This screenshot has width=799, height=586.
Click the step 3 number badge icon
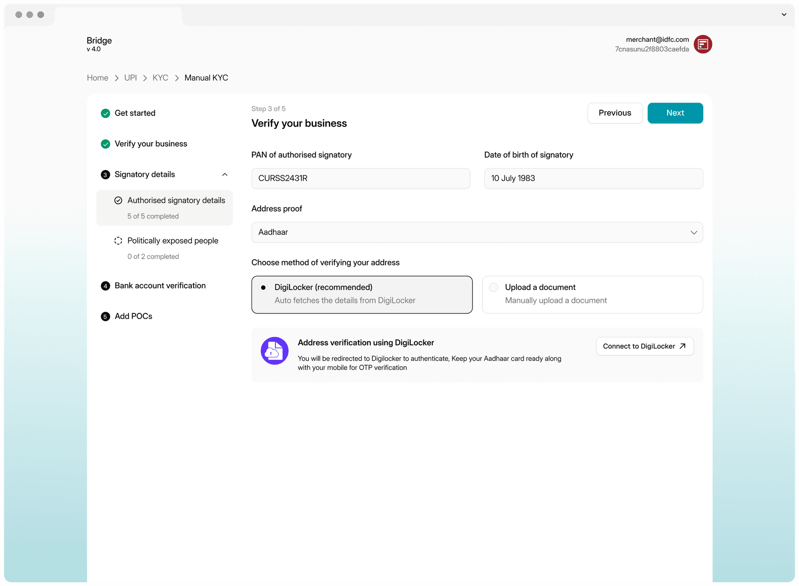[105, 175]
